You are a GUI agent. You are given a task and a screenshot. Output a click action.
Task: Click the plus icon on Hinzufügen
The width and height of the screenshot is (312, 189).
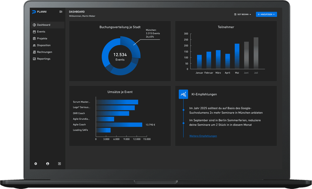pos(259,14)
